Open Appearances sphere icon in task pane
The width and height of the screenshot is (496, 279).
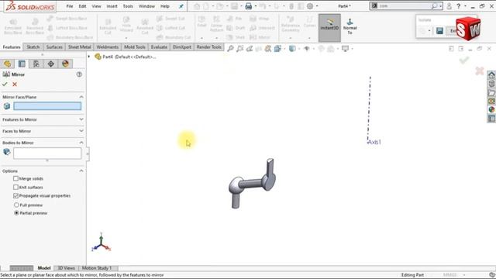(x=491, y=109)
